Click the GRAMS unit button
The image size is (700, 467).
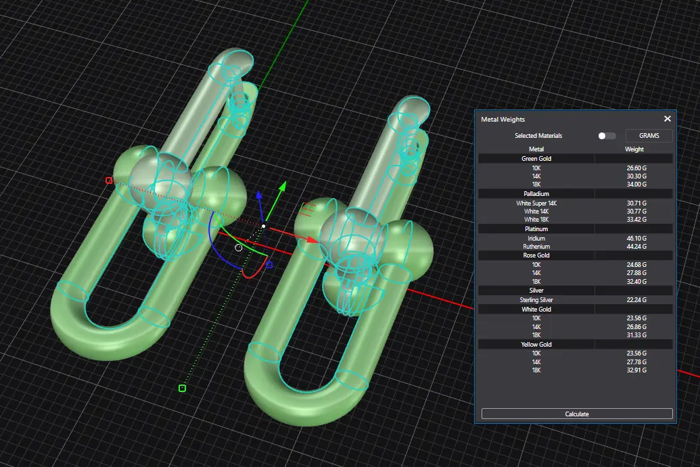(x=649, y=136)
